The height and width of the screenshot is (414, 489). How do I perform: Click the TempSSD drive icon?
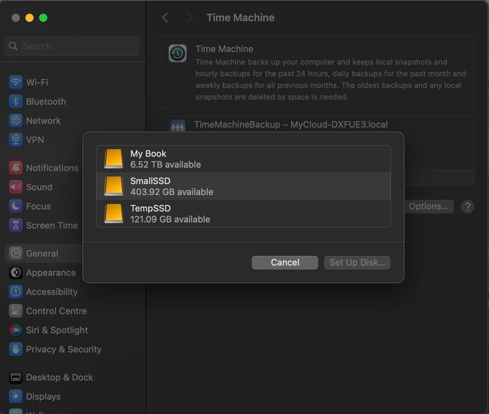(x=114, y=214)
